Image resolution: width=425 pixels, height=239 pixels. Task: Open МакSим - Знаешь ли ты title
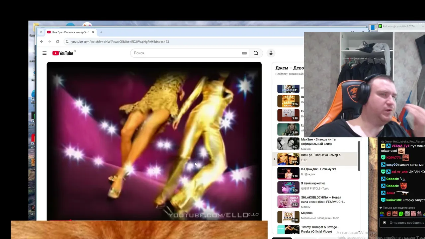[318, 142]
